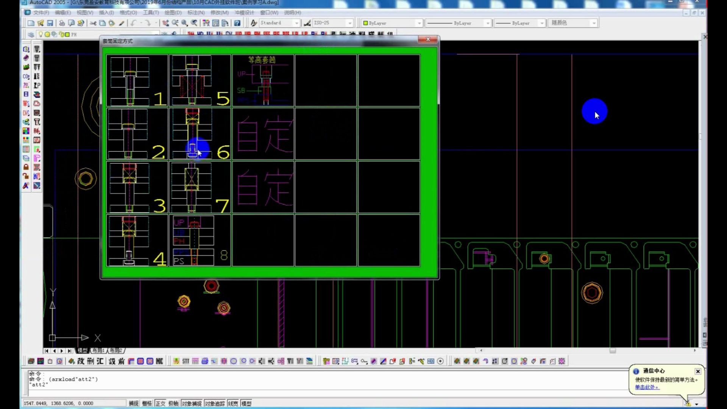
Task: Click the Save file toolbar icon
Action: (50, 23)
